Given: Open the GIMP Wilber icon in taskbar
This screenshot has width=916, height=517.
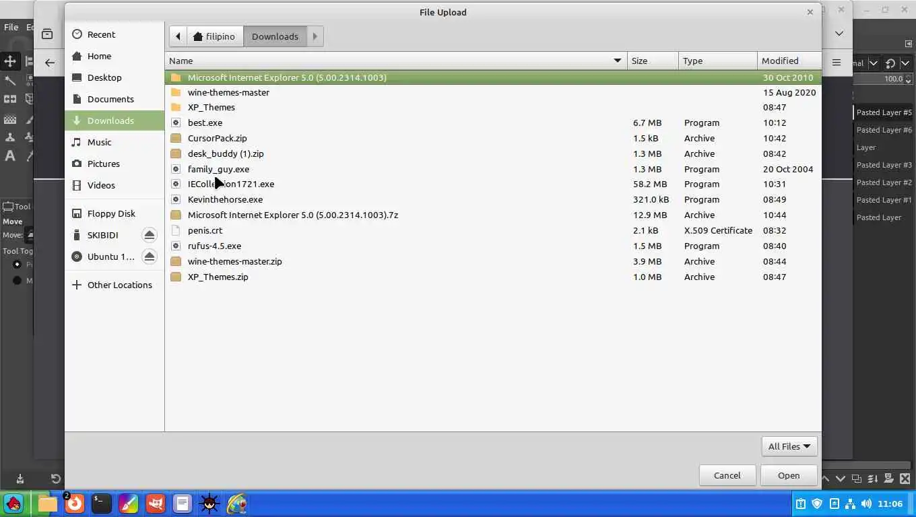Looking at the screenshot, I should [155, 504].
